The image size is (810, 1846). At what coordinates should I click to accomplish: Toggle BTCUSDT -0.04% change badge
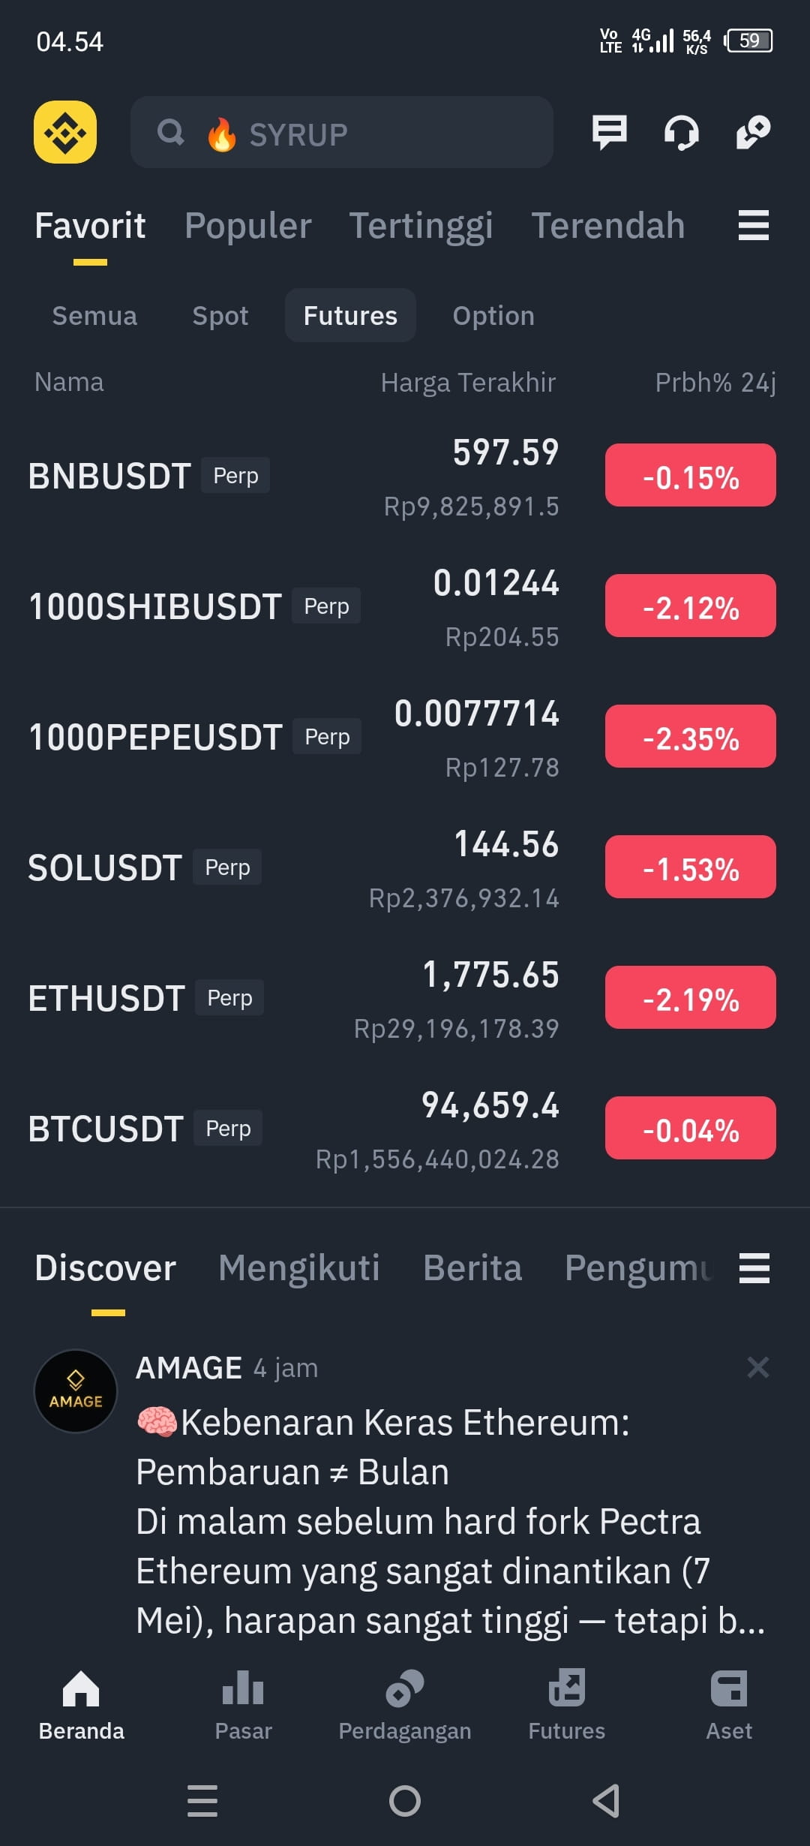[691, 1128]
